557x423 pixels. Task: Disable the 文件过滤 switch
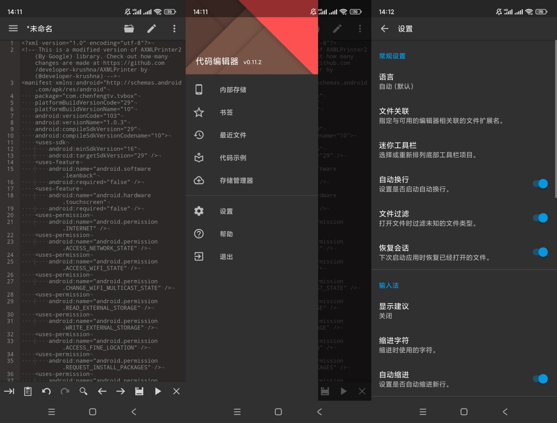541,218
